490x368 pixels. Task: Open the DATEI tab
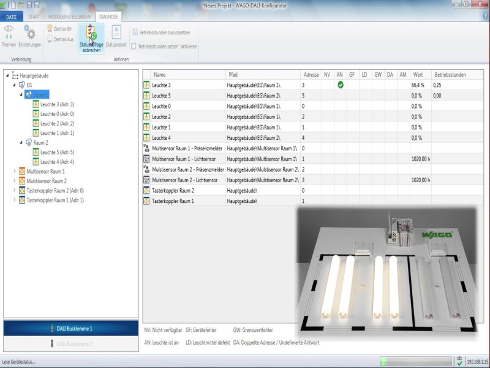(11, 17)
